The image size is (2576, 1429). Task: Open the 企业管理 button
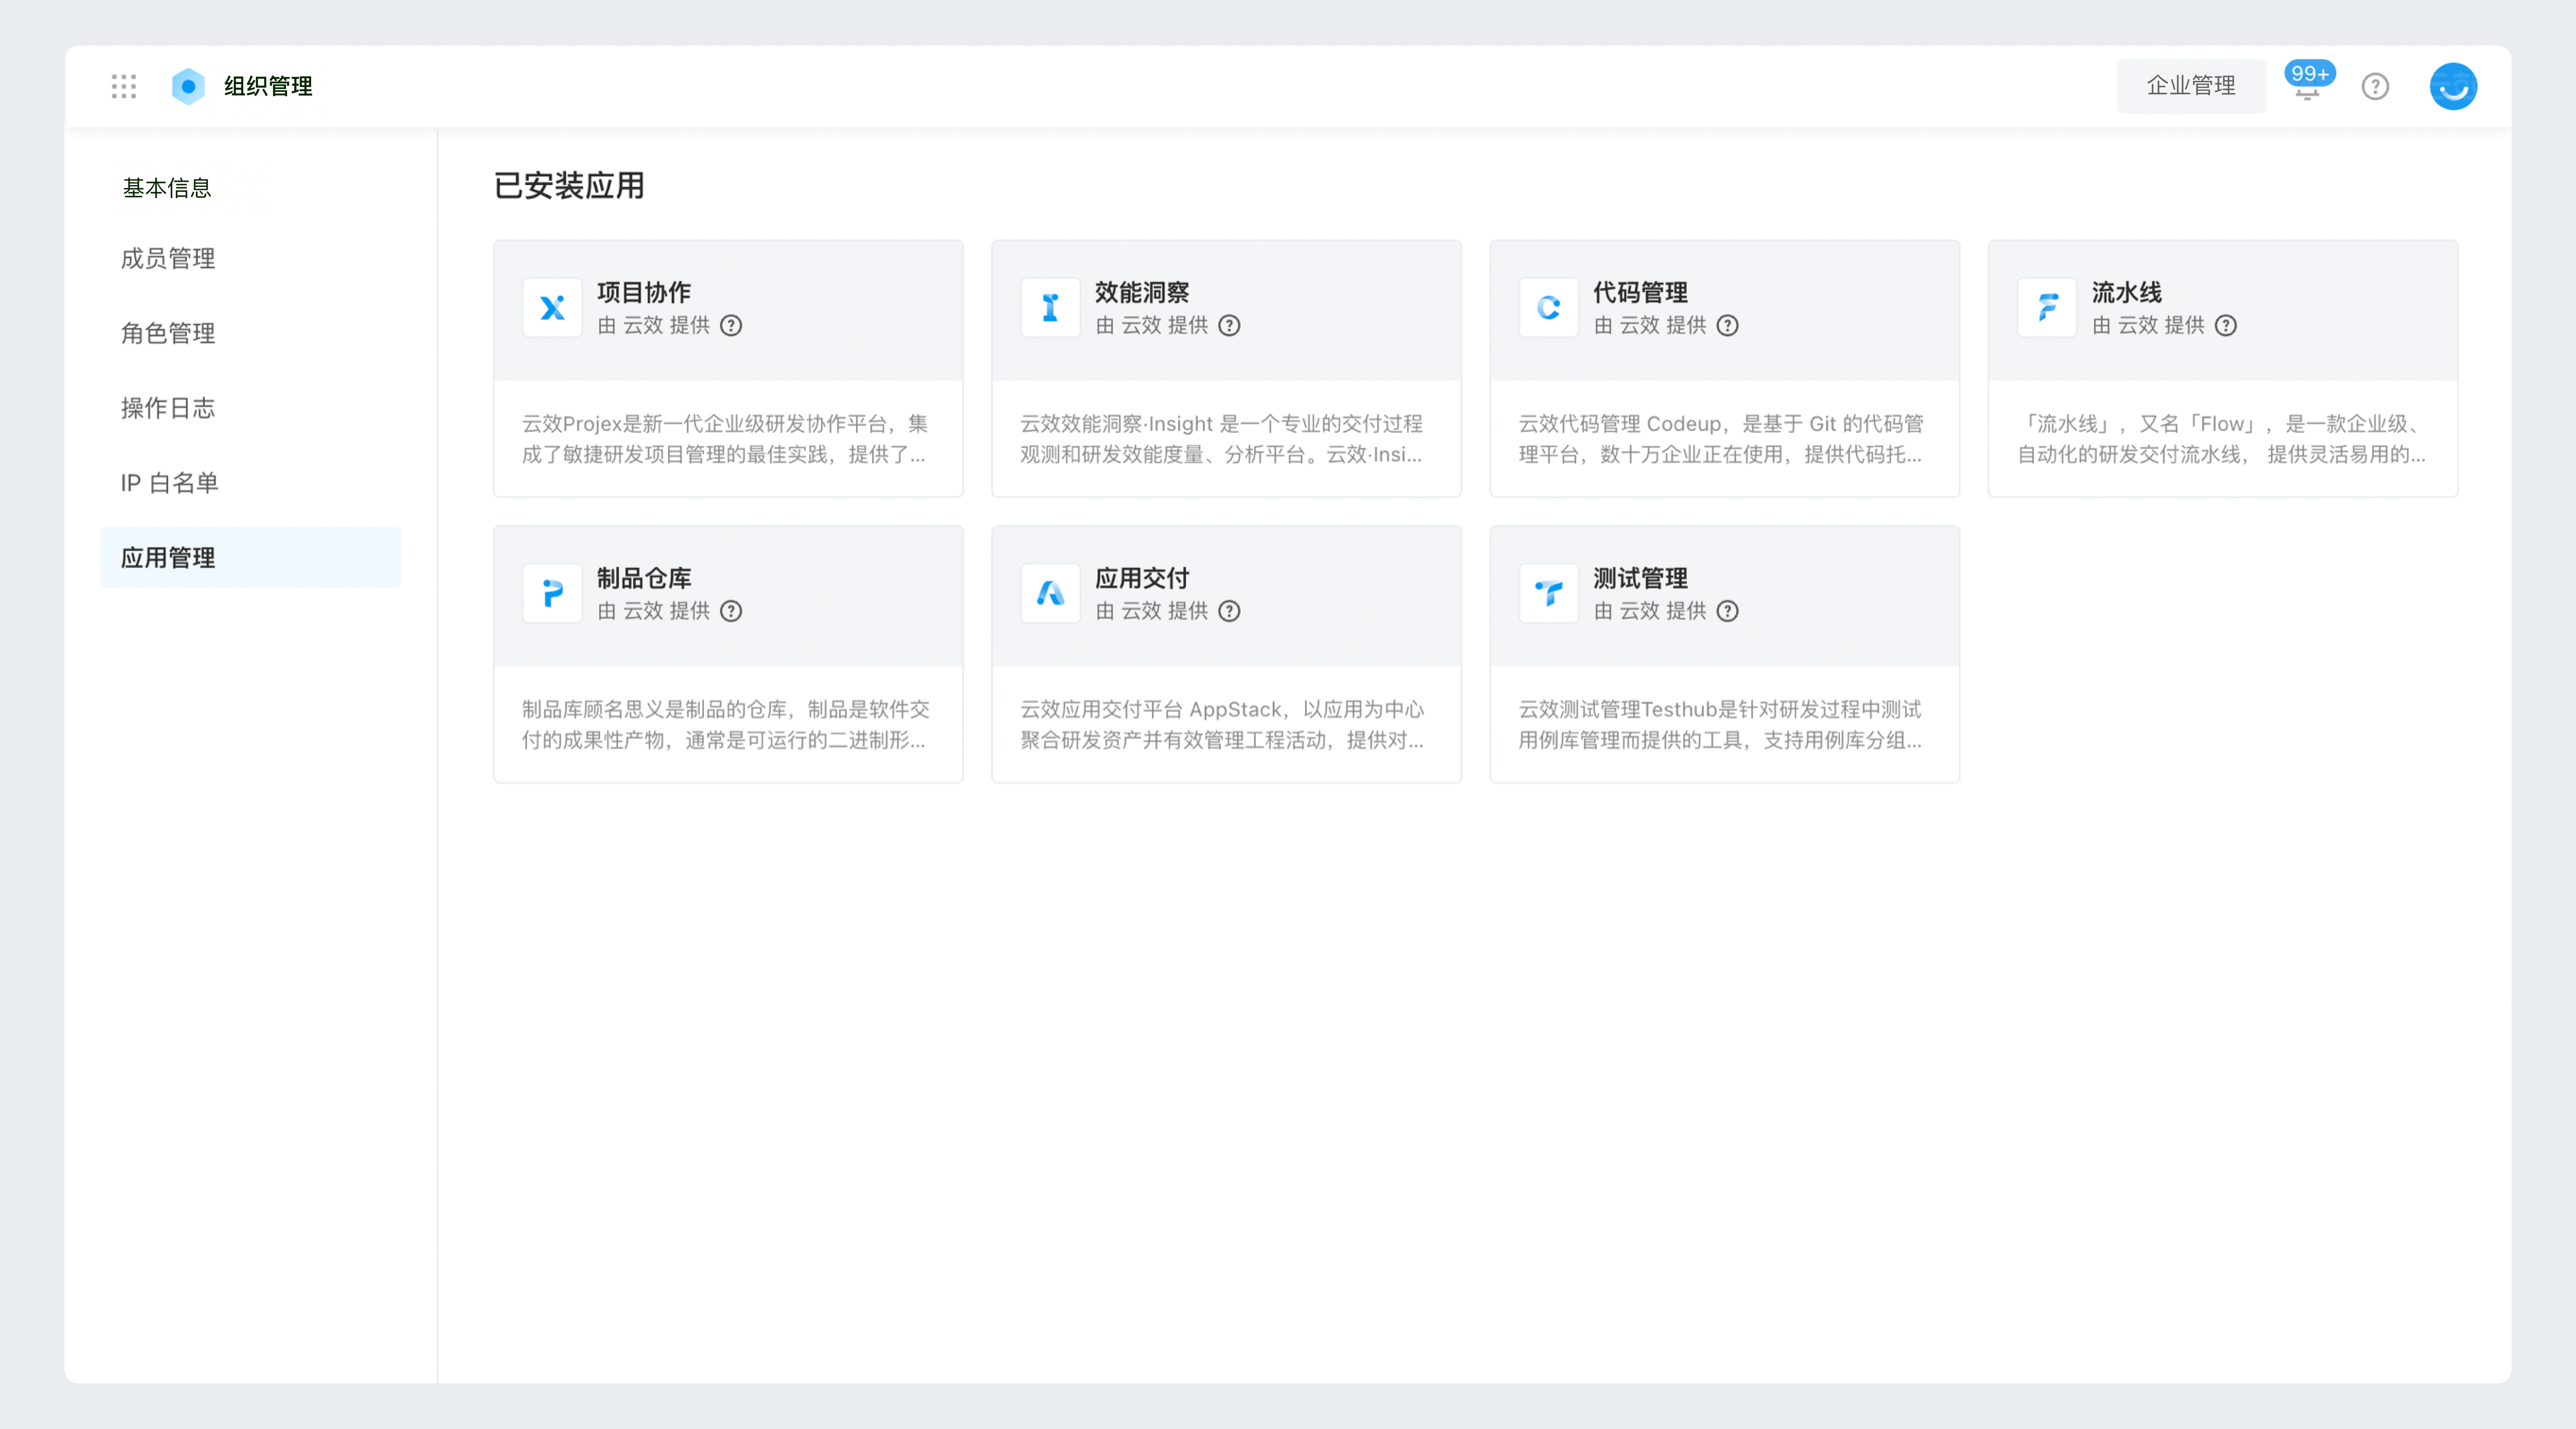tap(2191, 86)
